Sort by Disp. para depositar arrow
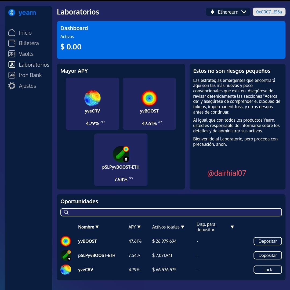 [x=232, y=227]
